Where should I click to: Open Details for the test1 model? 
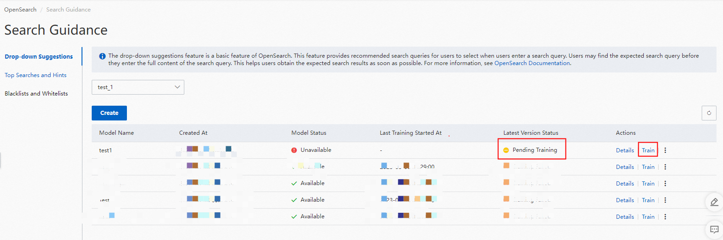[625, 150]
